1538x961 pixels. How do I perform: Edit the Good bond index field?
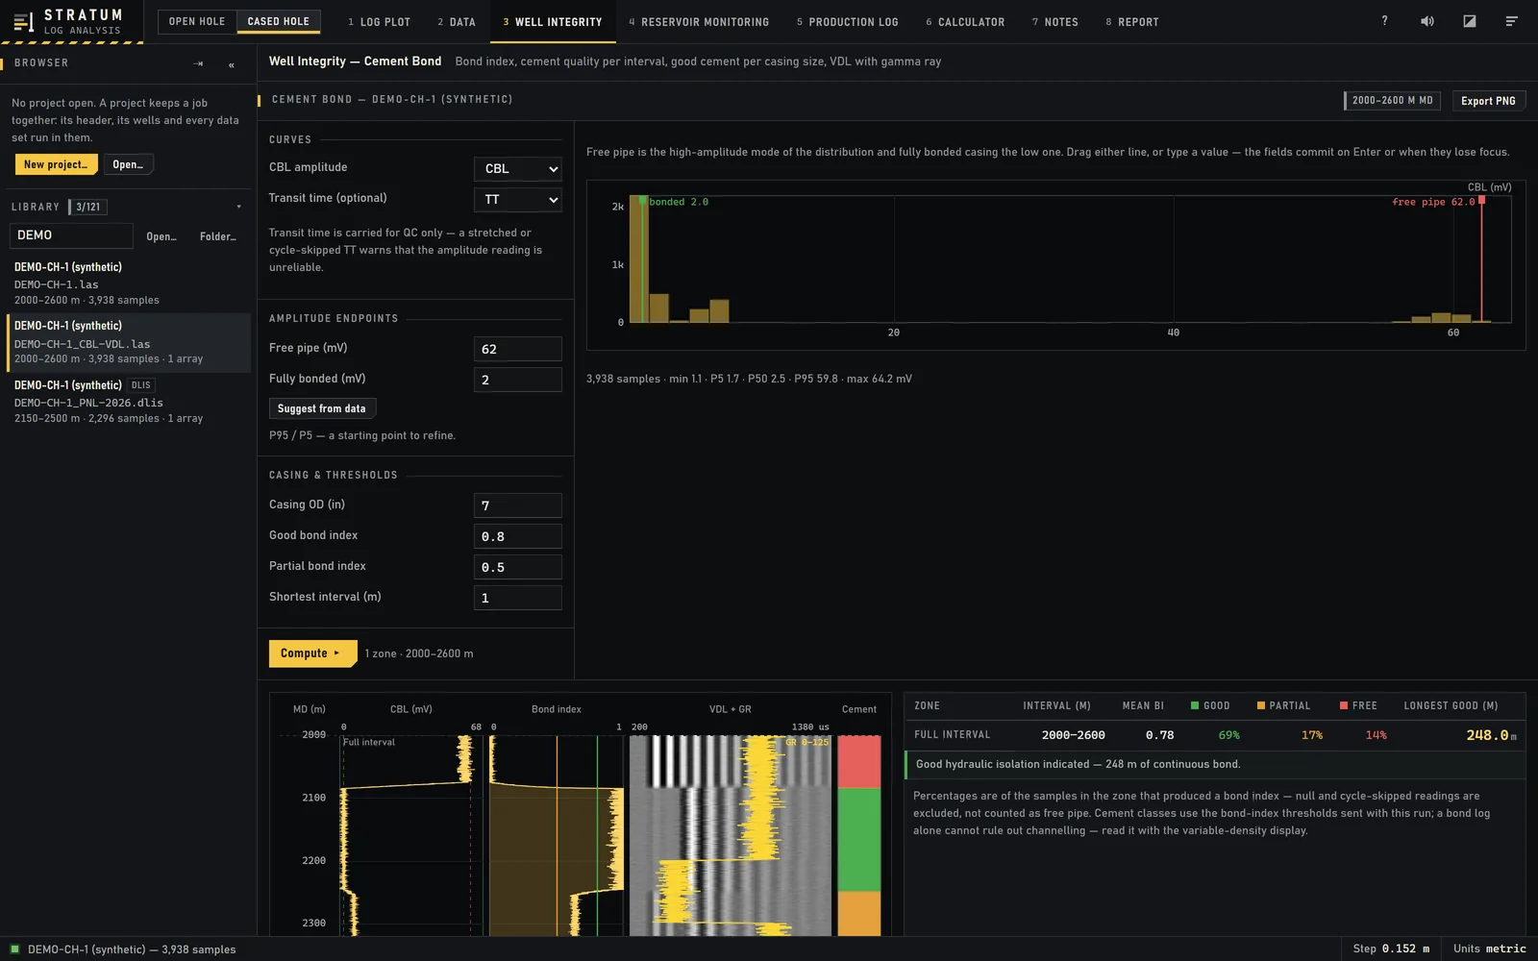(x=518, y=536)
